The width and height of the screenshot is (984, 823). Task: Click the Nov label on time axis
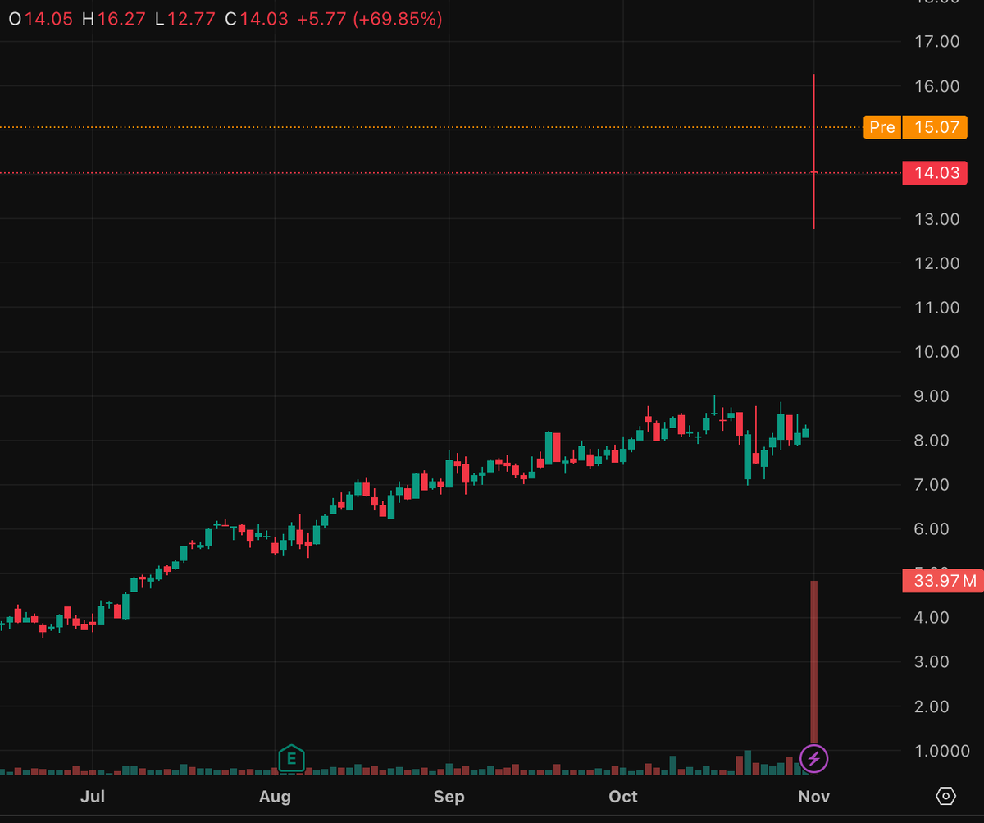coord(813,797)
